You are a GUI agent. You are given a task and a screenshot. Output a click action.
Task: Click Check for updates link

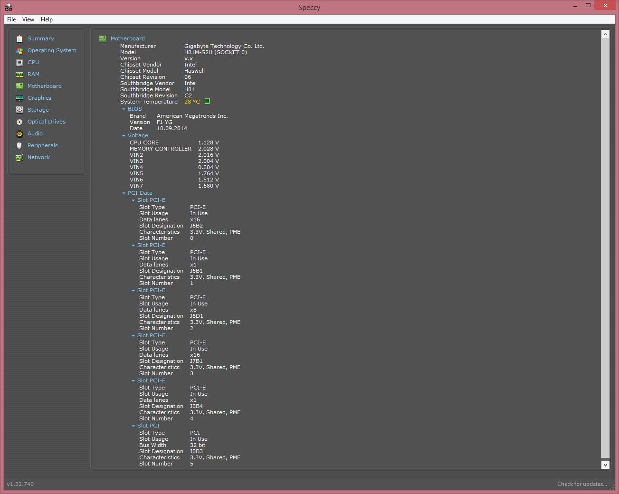[x=582, y=484]
